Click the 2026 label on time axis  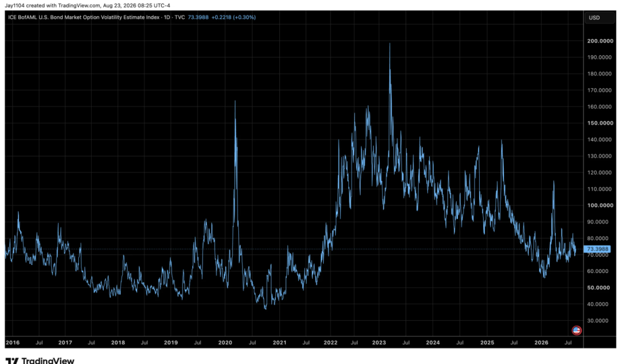(541, 343)
